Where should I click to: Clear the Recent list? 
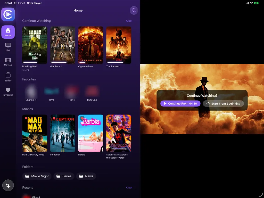[x=129, y=188]
